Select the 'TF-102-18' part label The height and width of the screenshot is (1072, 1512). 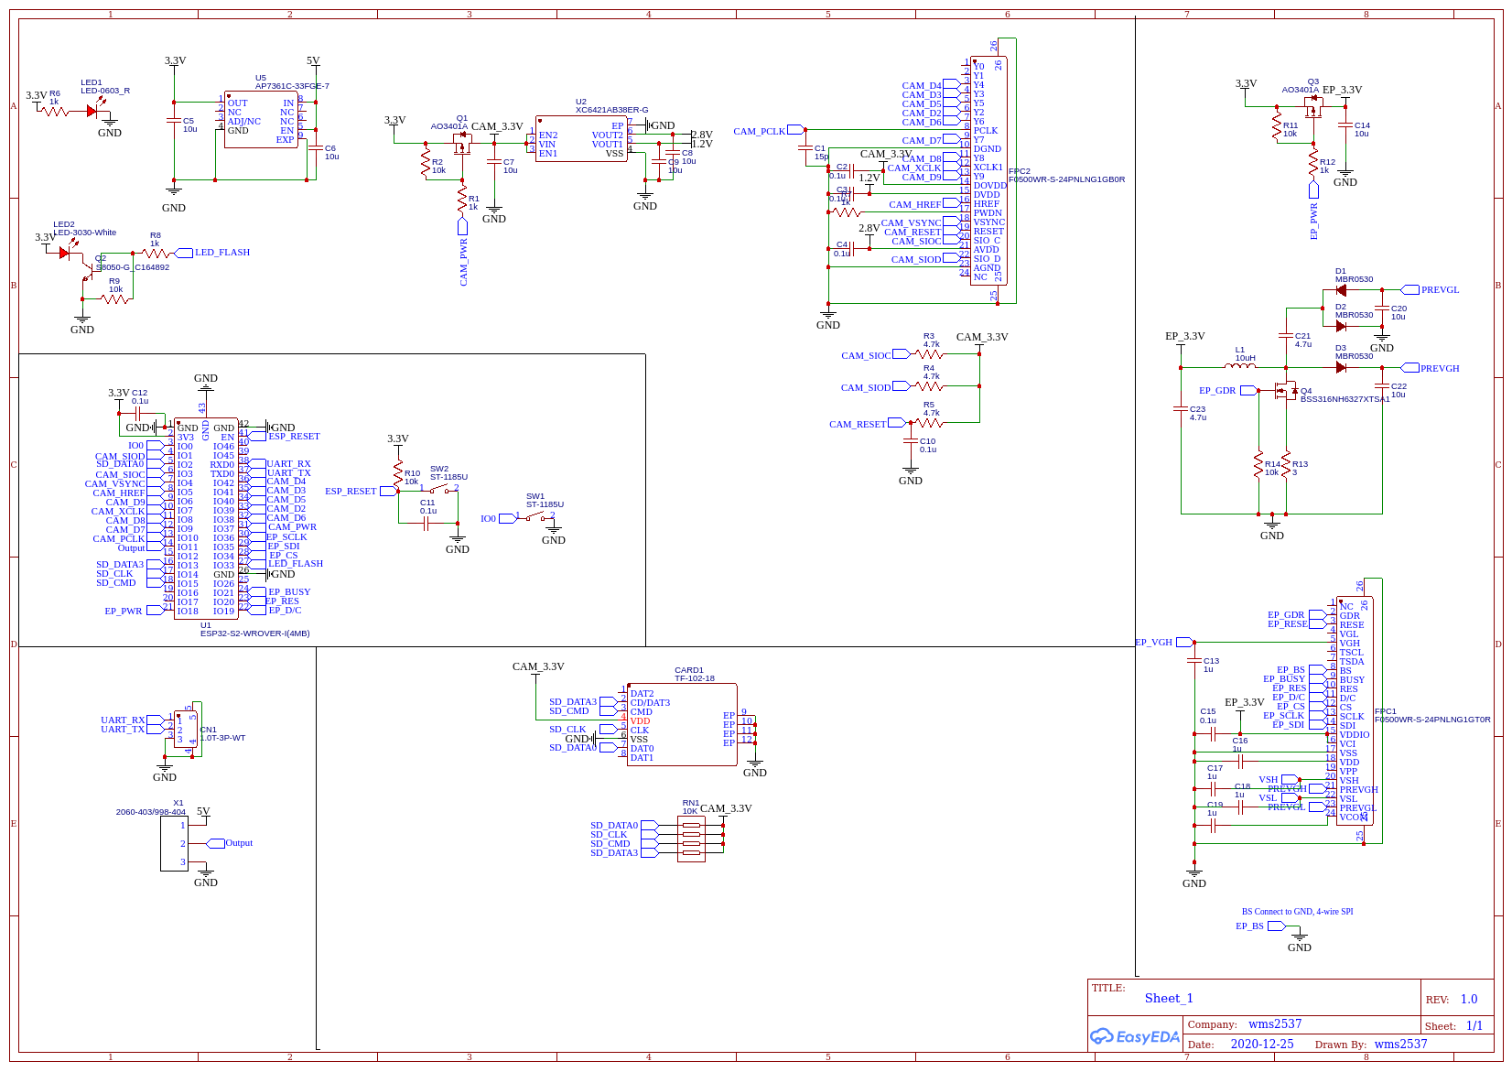pos(695,678)
